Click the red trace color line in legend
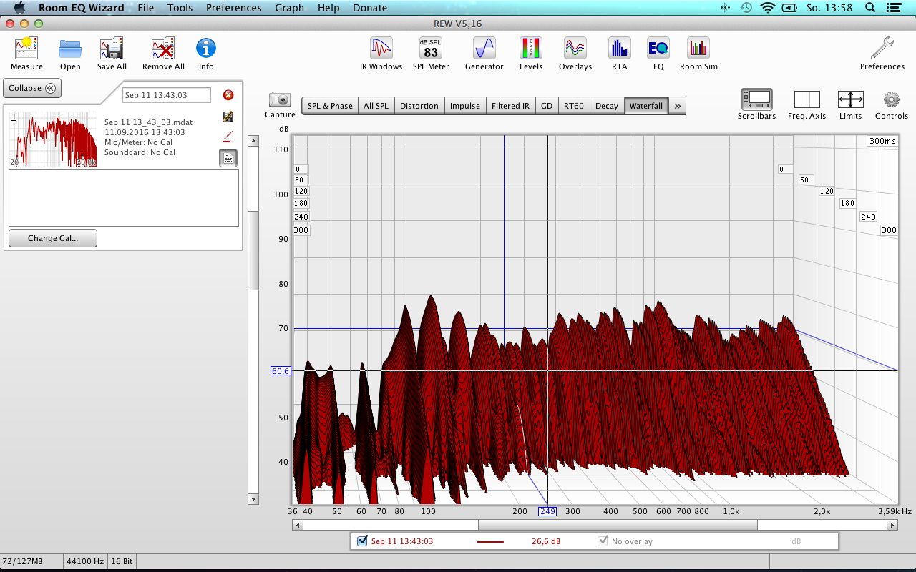The width and height of the screenshot is (916, 572). coord(490,541)
